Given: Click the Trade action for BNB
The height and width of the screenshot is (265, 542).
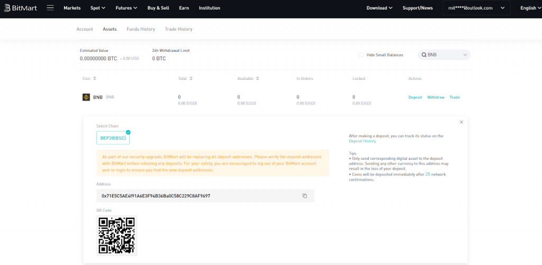Looking at the screenshot, I should click(x=455, y=97).
